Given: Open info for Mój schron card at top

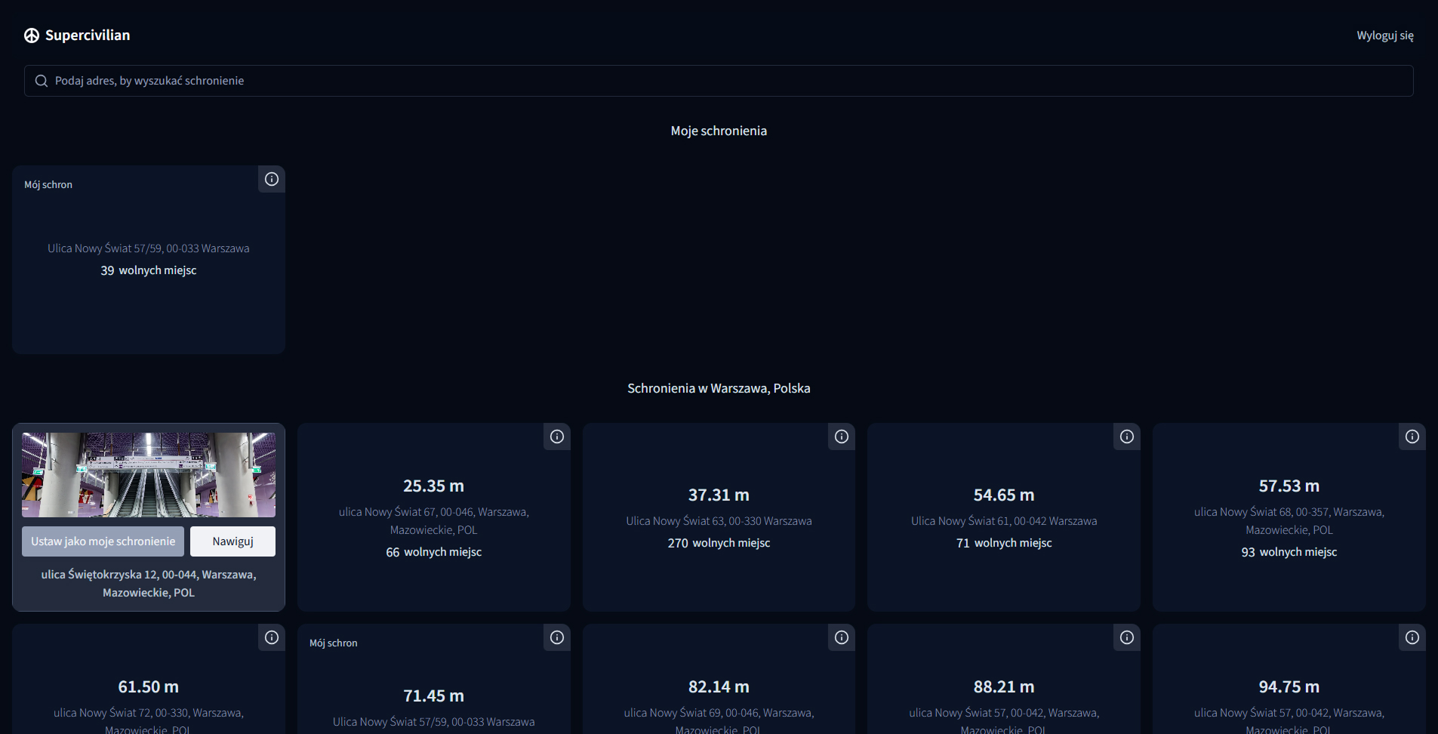Looking at the screenshot, I should click(272, 179).
